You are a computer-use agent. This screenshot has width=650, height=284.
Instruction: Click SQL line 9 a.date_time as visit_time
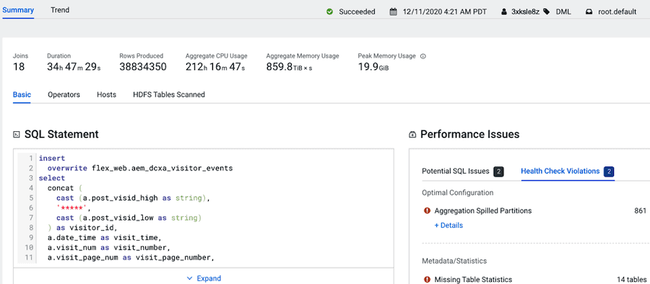(x=104, y=238)
